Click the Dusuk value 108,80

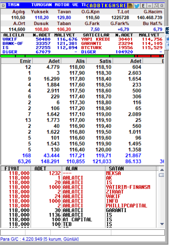pos(42,29)
